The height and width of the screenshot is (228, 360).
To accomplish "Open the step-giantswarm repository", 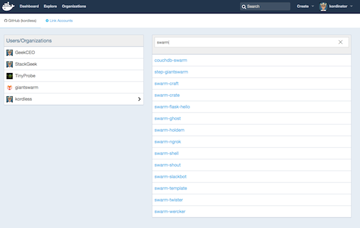I will (x=171, y=72).
